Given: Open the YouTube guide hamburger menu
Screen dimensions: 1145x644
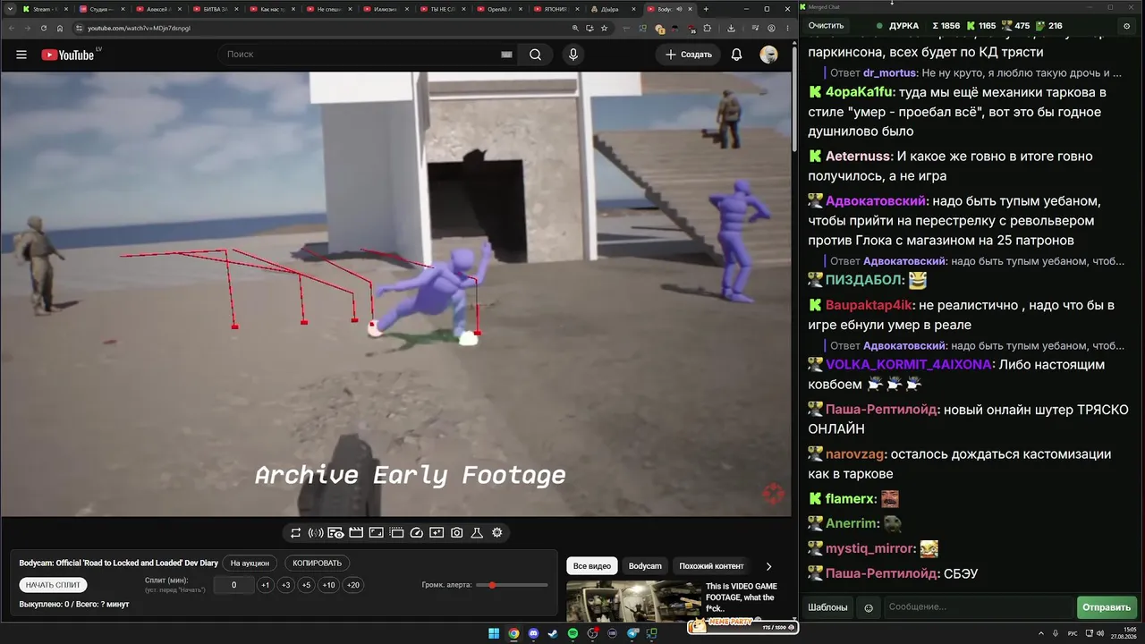Looking at the screenshot, I should (x=21, y=55).
